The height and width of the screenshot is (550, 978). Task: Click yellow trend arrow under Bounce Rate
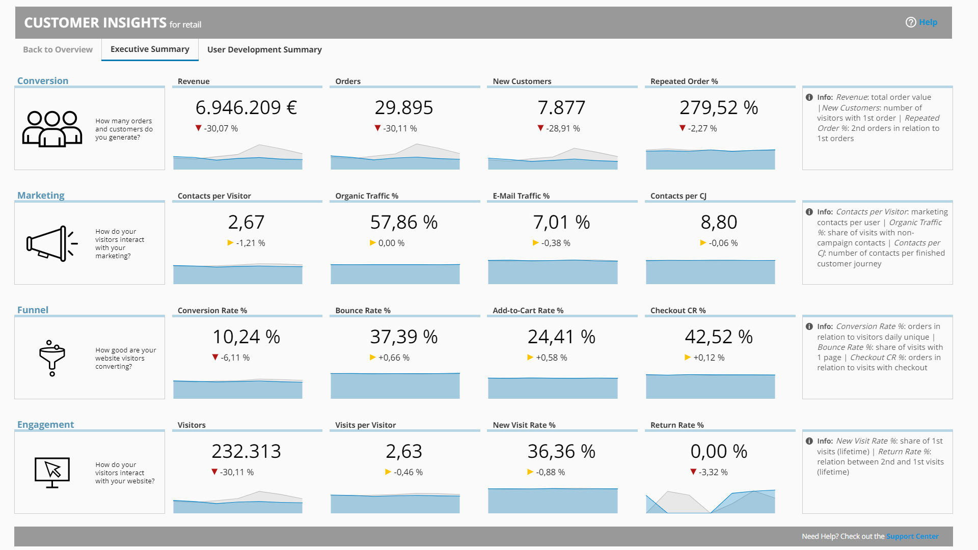coord(372,358)
